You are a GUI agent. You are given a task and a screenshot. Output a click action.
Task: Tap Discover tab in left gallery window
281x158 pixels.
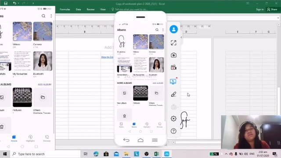point(47,138)
